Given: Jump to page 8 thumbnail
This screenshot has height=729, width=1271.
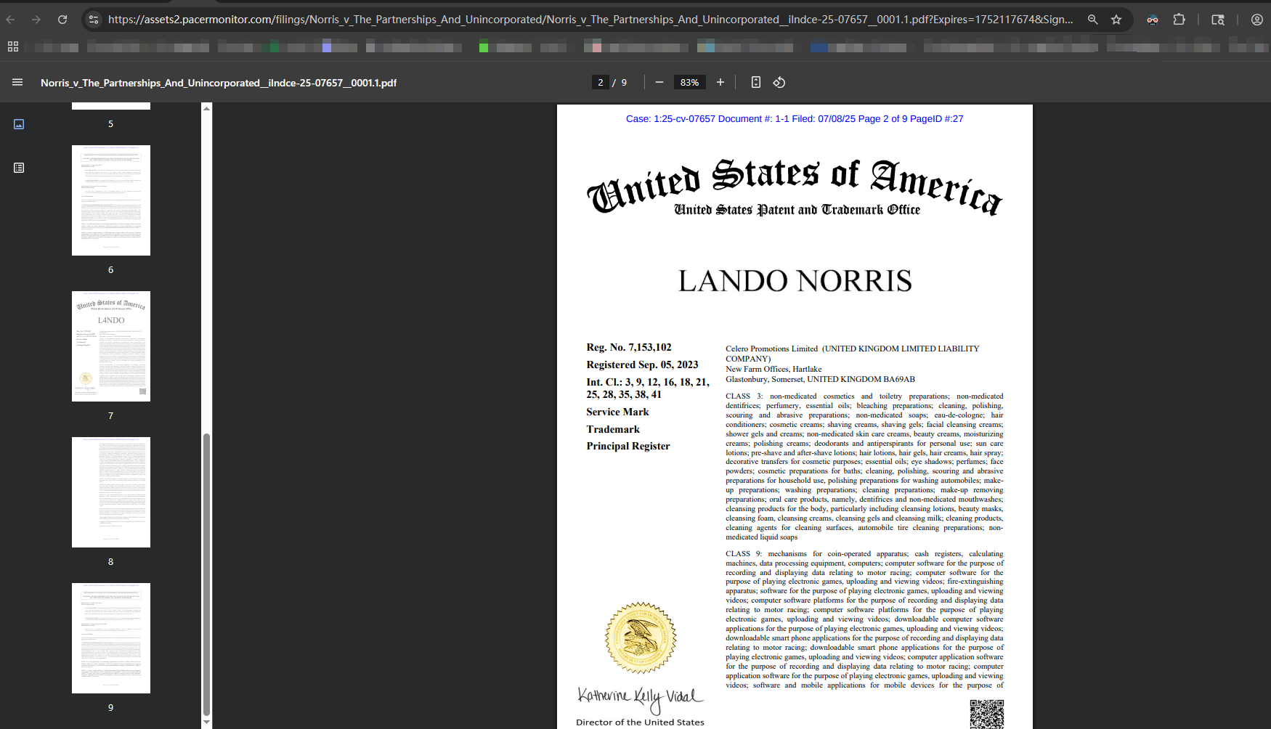Looking at the screenshot, I should click(111, 492).
